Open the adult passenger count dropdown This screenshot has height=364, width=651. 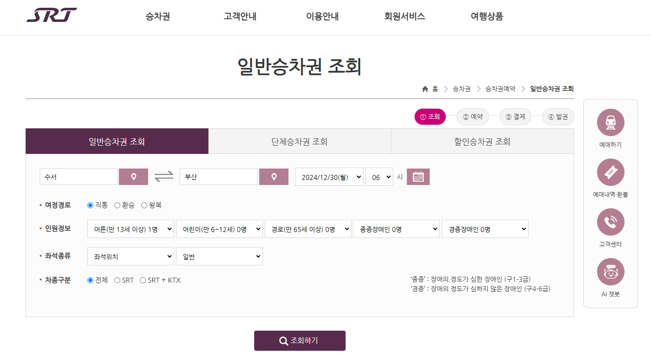(130, 229)
